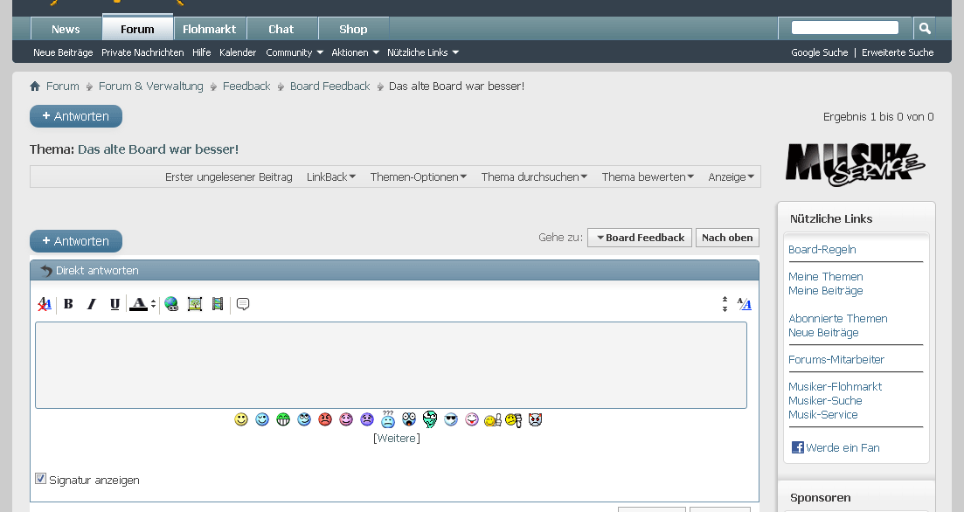Click the Nach oben button
The width and height of the screenshot is (964, 512).
point(727,238)
